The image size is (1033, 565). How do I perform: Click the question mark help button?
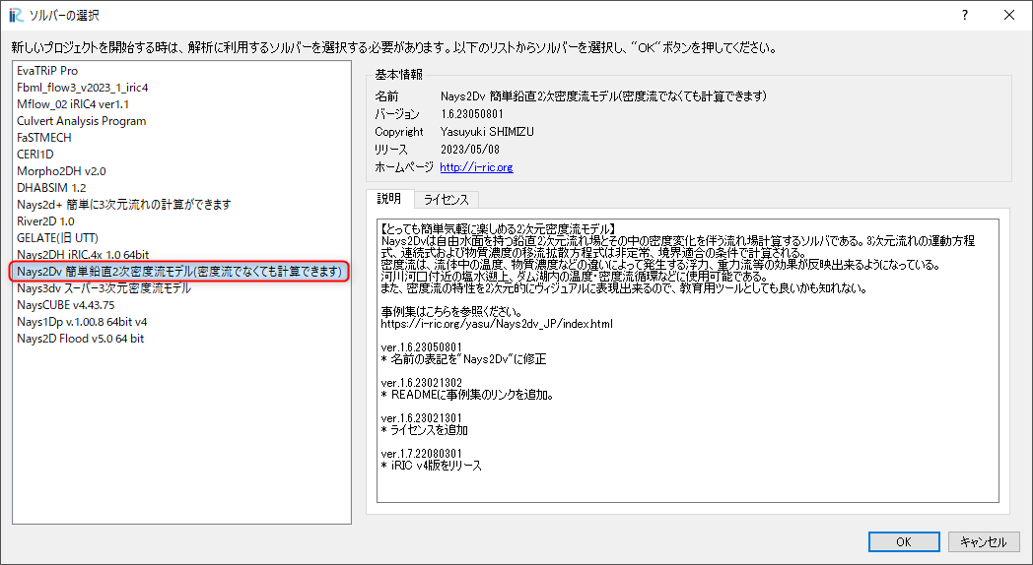(964, 15)
